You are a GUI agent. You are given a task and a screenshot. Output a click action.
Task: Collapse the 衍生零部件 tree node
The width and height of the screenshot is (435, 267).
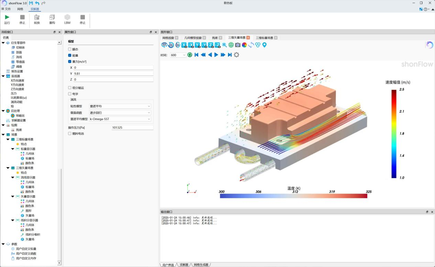coord(3,43)
